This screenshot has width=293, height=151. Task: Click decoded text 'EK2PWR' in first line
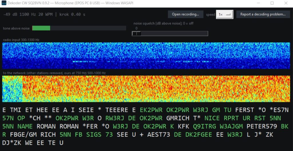click(151, 110)
